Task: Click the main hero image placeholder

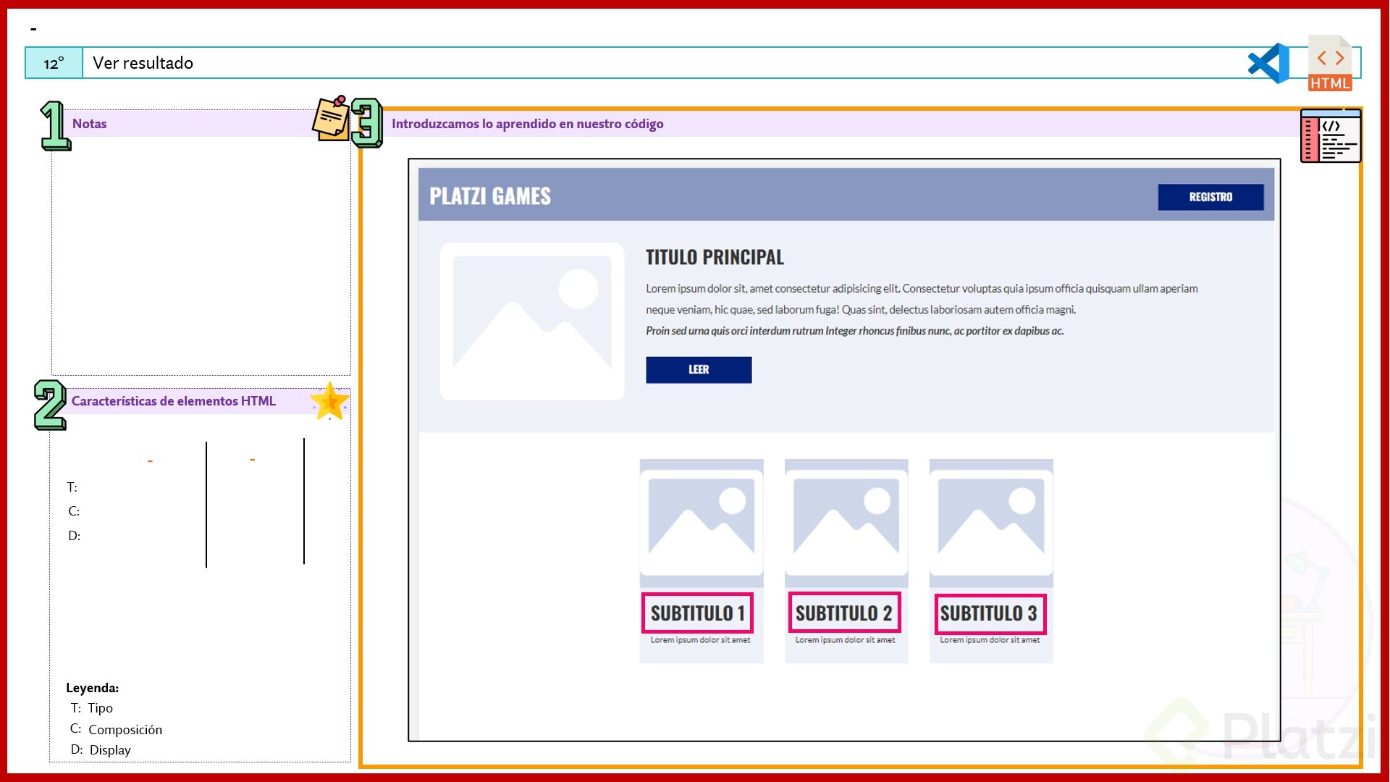Action: (532, 321)
